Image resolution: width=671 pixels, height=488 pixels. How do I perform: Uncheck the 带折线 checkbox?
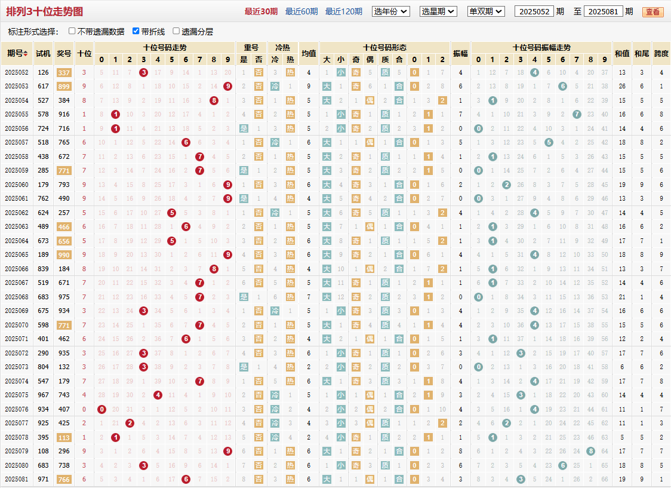click(x=136, y=31)
